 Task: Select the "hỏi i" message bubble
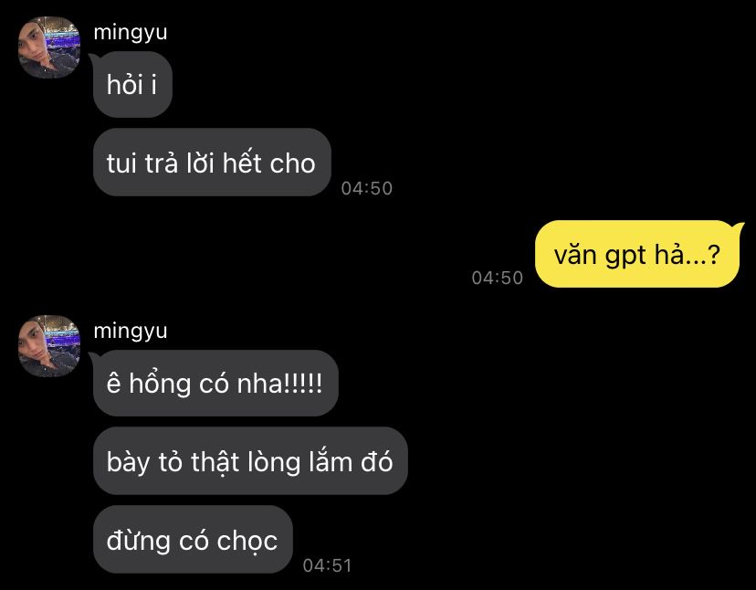click(x=132, y=84)
